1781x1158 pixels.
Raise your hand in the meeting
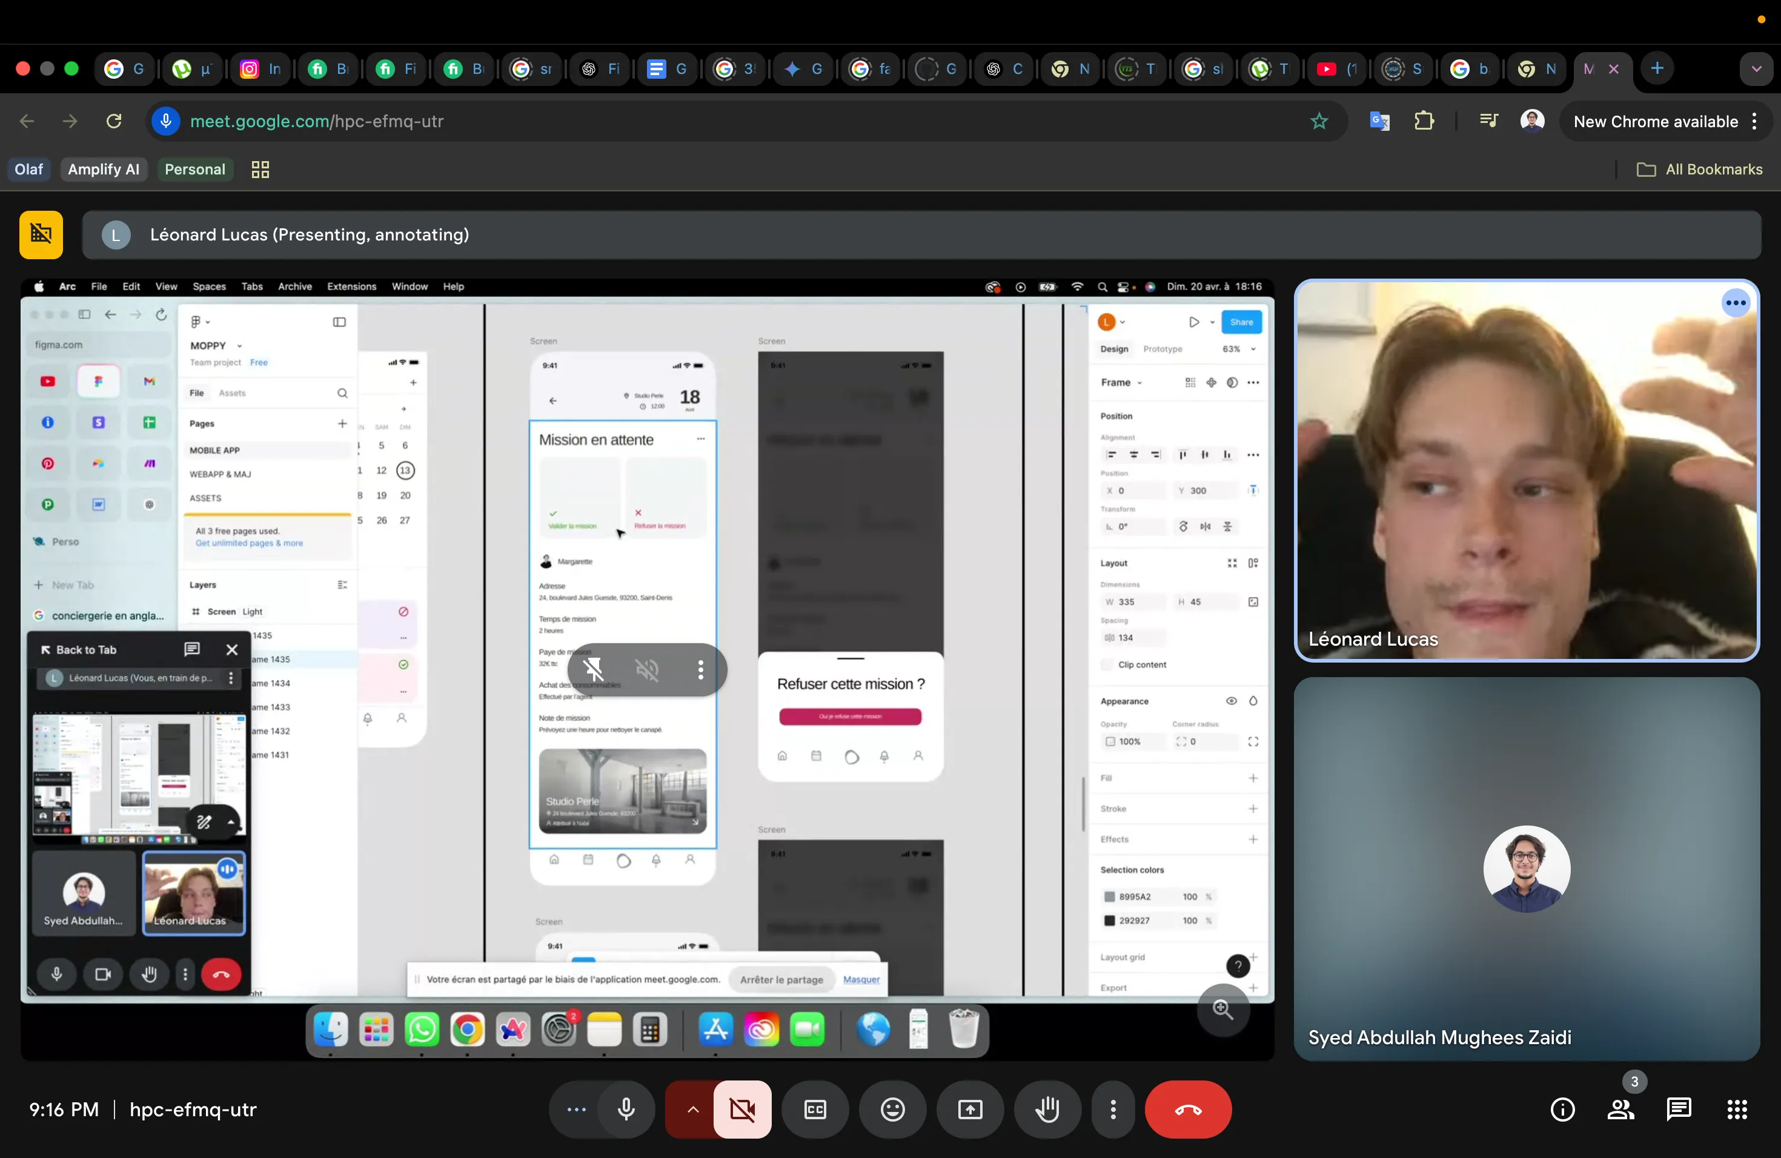click(x=1047, y=1110)
